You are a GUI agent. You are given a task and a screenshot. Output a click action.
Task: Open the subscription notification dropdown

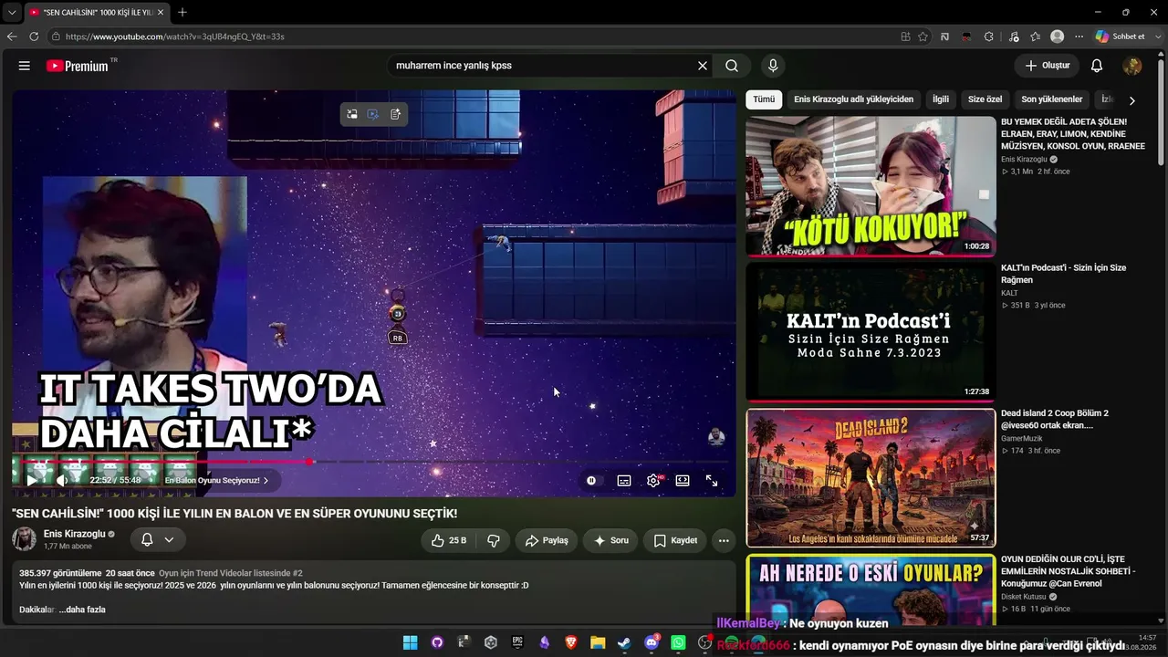coord(157,540)
